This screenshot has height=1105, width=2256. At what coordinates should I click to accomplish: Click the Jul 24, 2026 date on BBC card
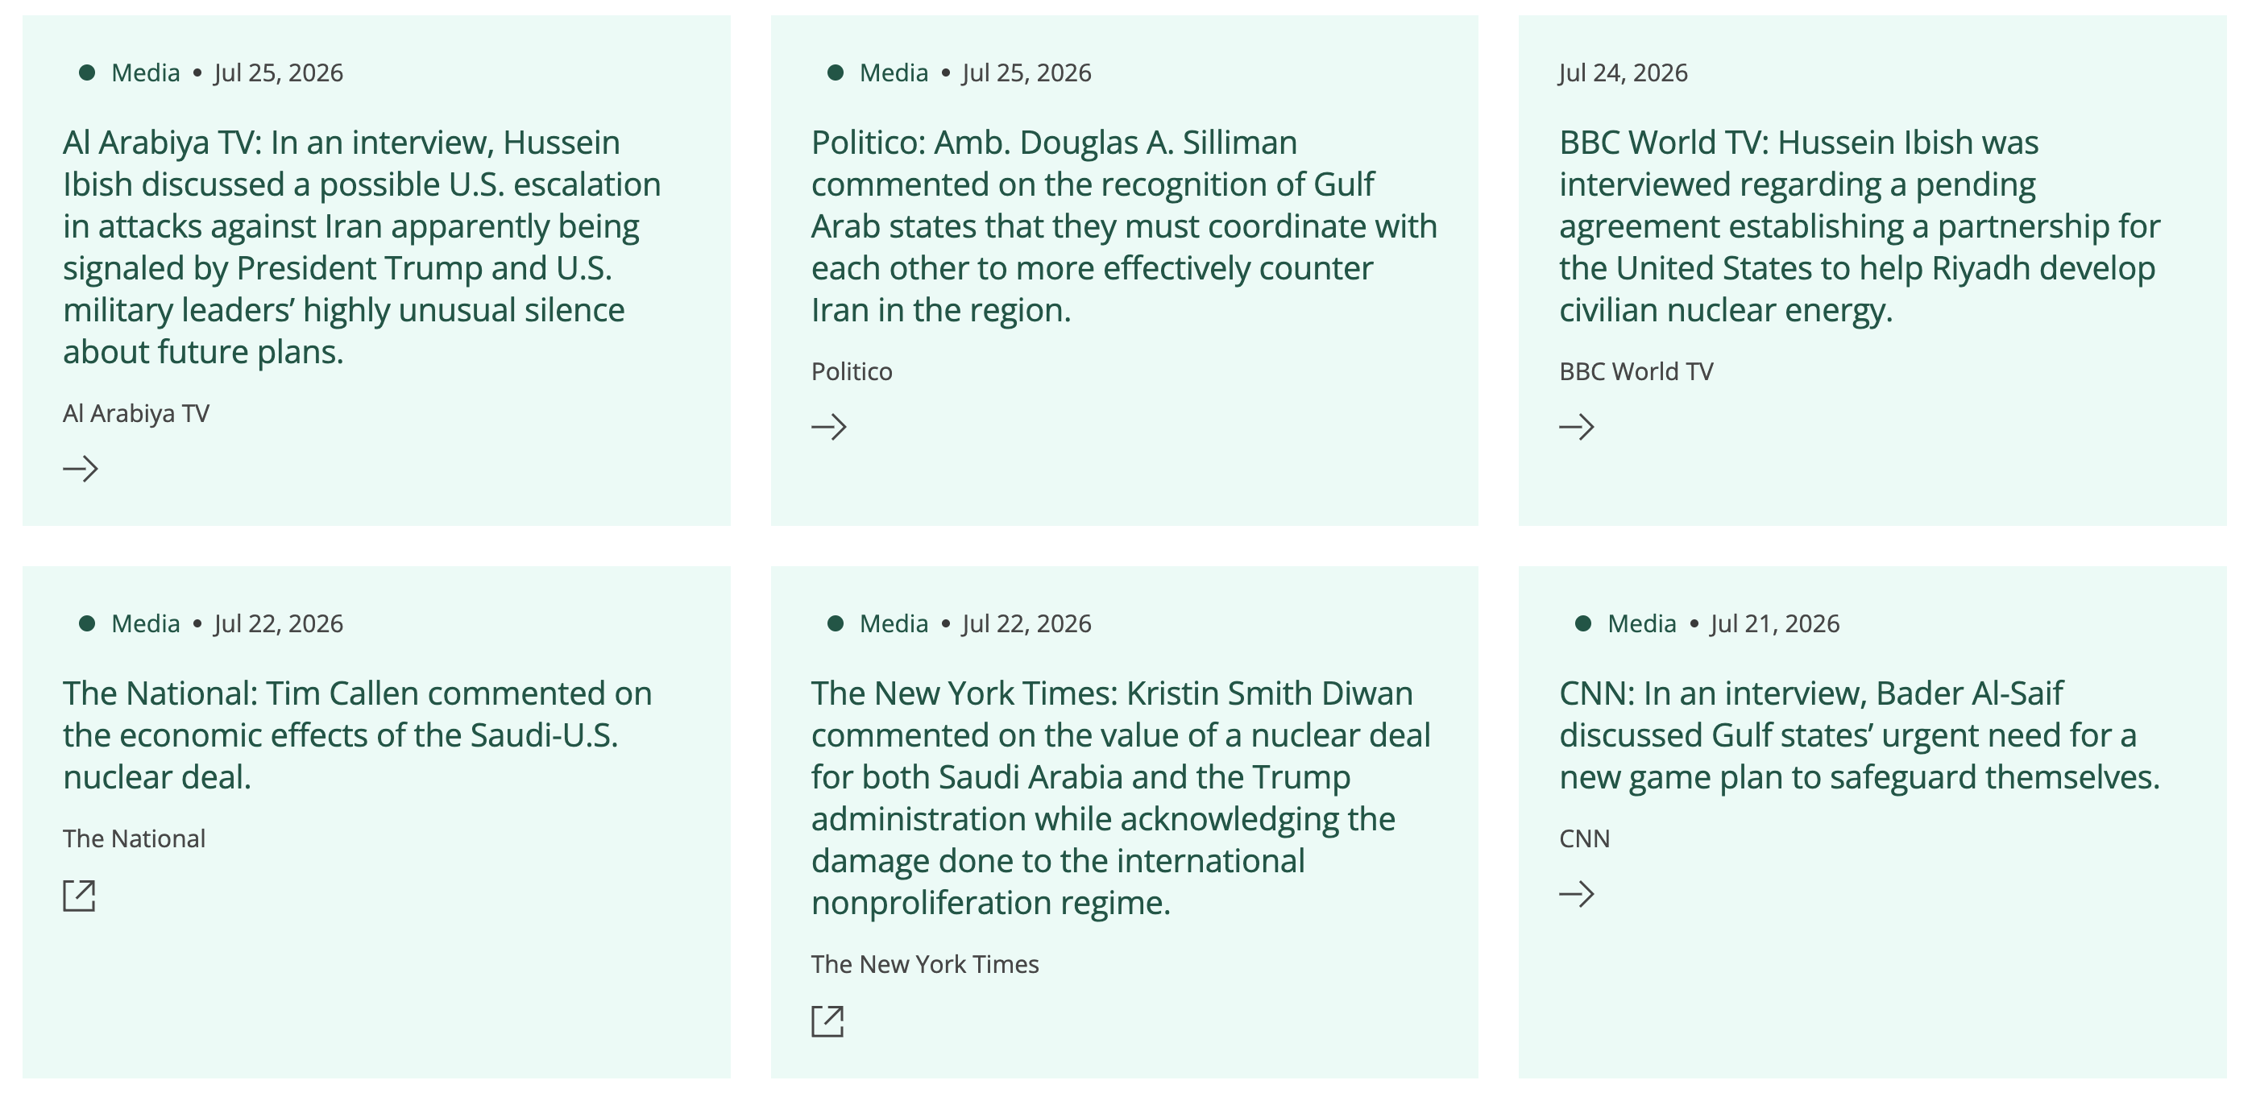(x=1623, y=72)
